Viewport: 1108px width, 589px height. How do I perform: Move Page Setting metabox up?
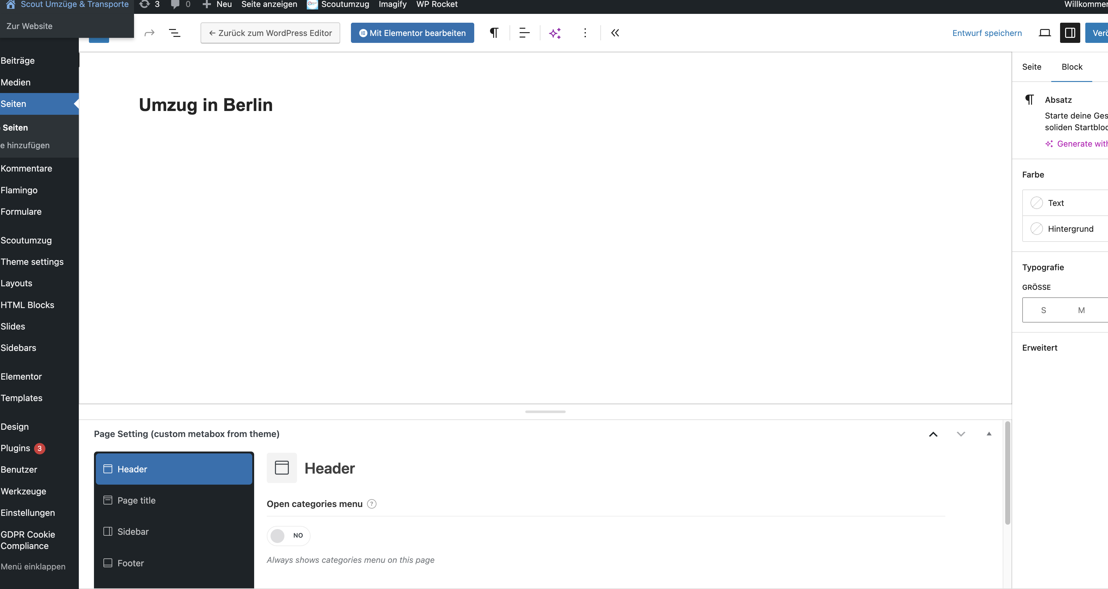tap(933, 434)
